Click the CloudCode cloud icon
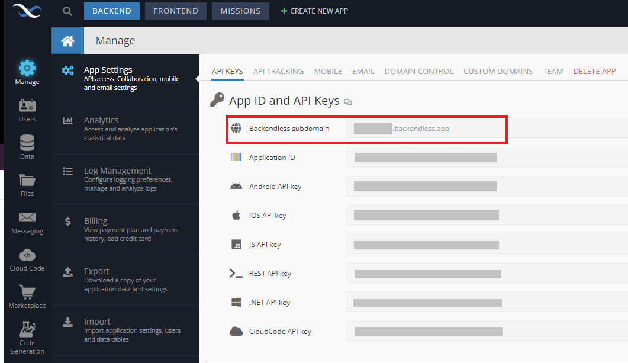Screen dimensions: 628x363 236,332
